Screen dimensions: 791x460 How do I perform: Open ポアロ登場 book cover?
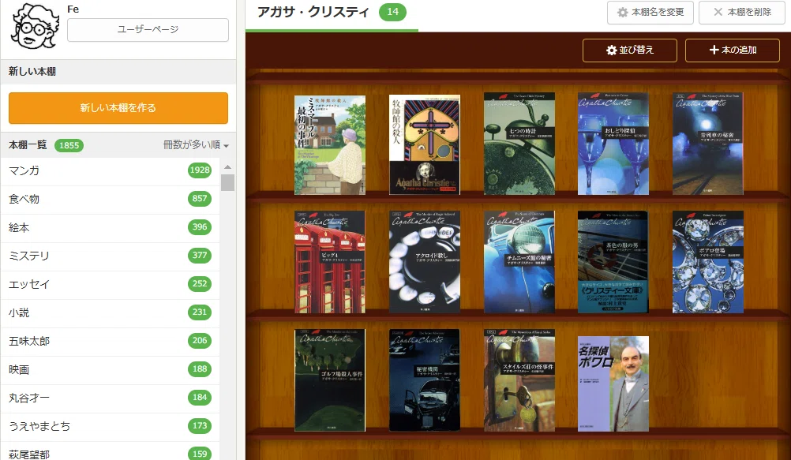click(708, 262)
